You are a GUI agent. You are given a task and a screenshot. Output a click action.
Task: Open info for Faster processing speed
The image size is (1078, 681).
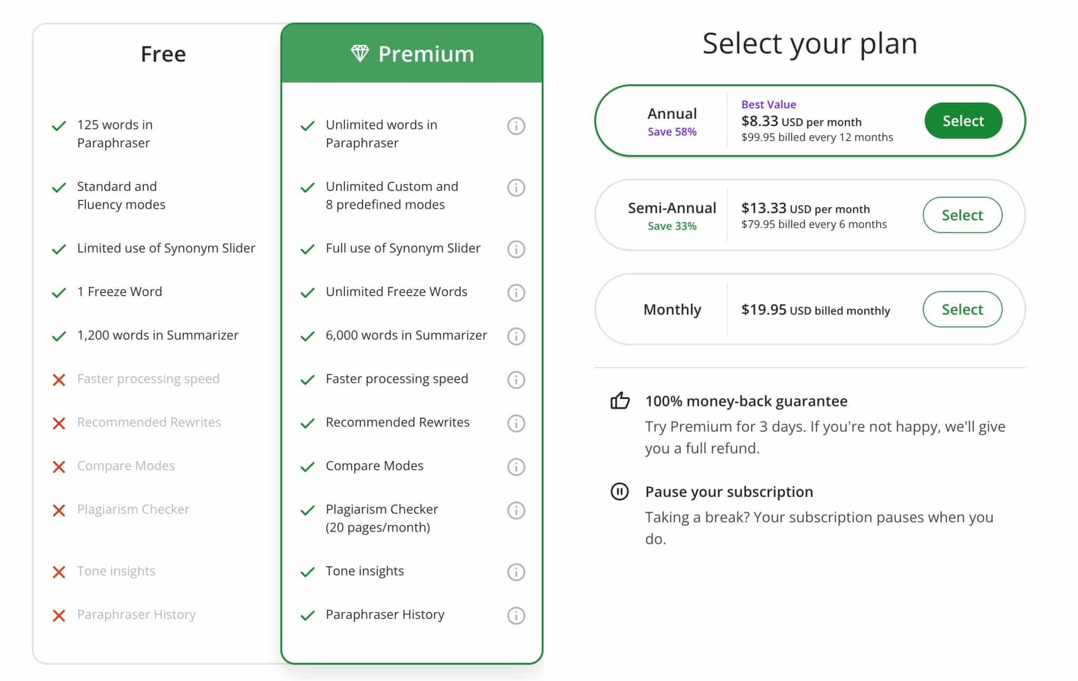point(516,380)
